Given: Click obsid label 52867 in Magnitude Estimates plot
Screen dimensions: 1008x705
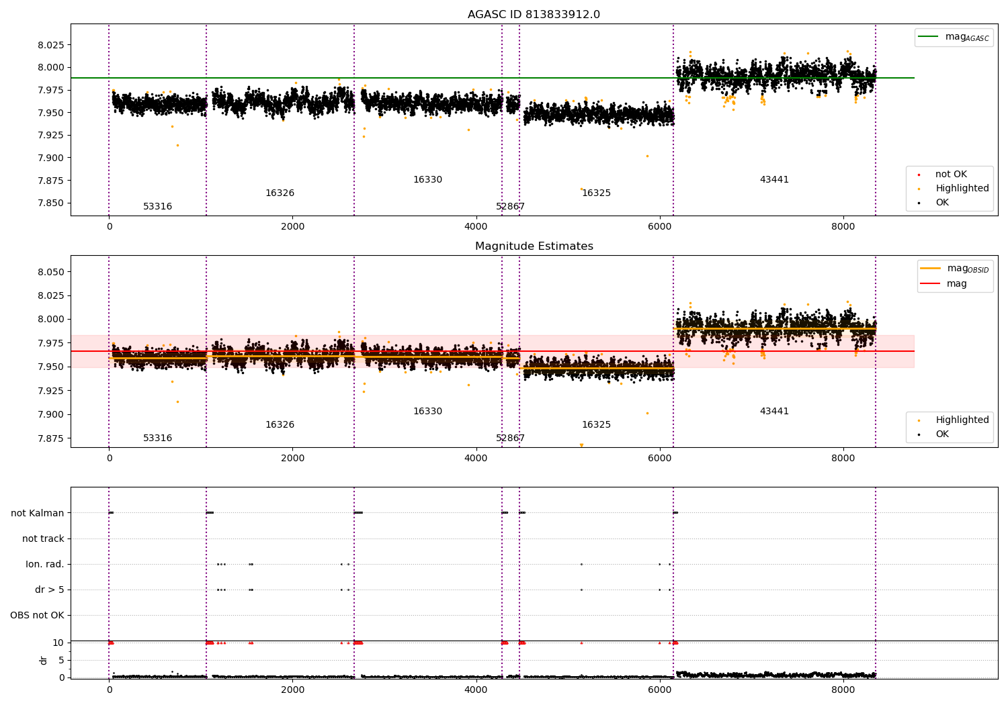Looking at the screenshot, I should click(x=510, y=438).
